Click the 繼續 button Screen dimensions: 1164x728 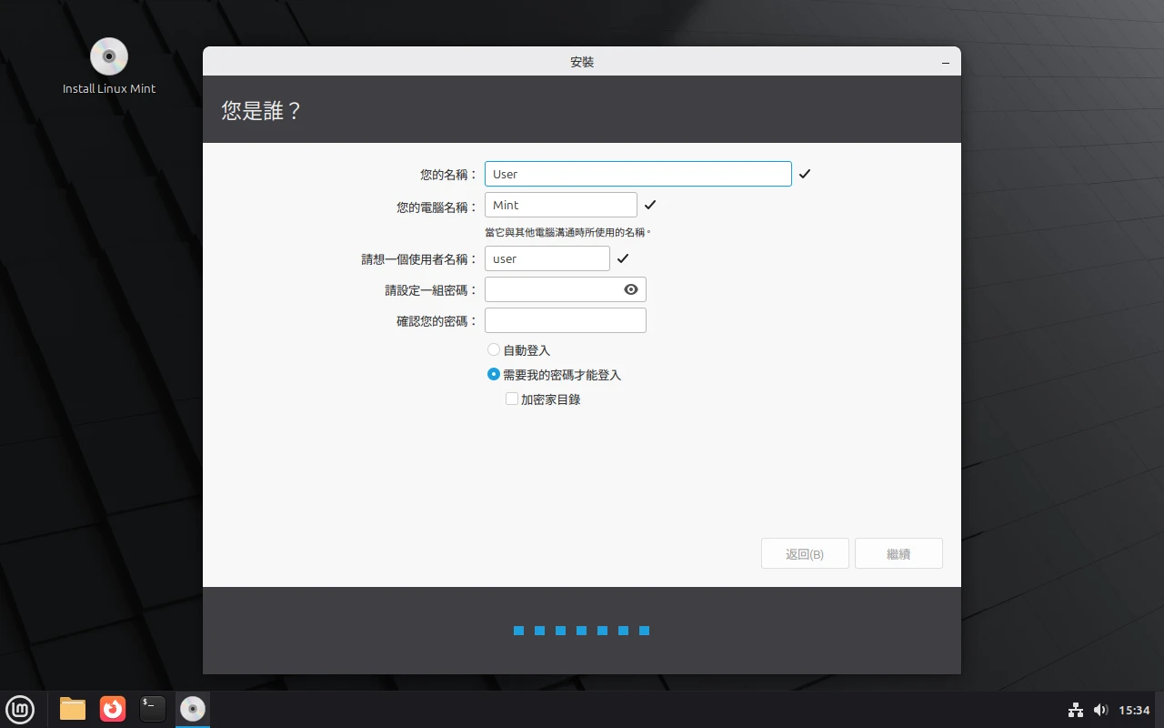click(898, 553)
